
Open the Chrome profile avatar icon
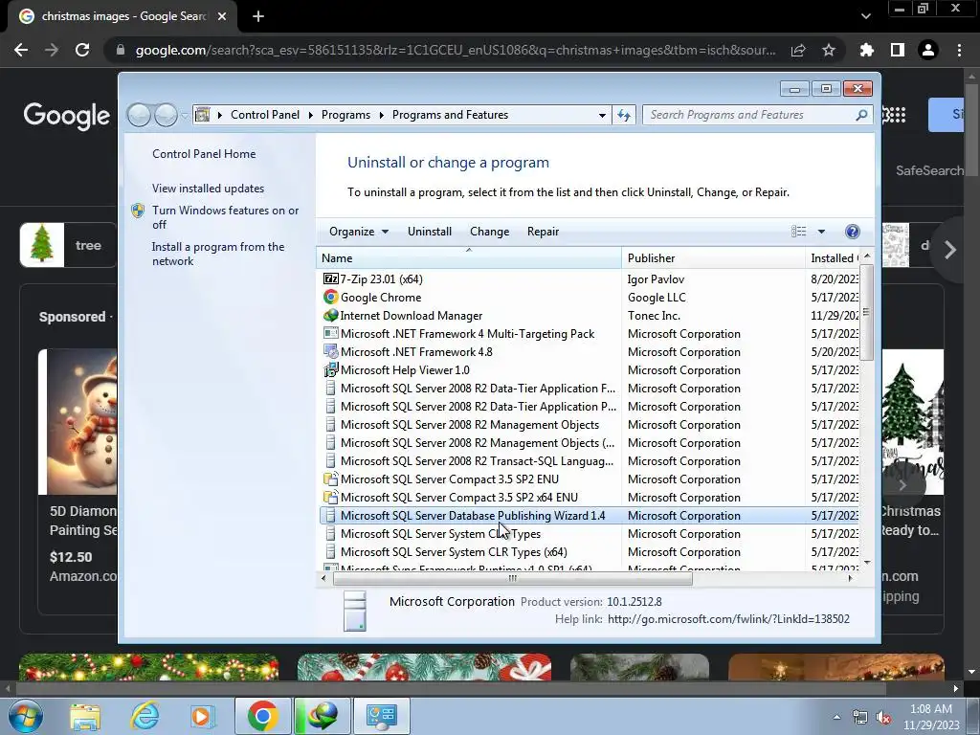click(x=928, y=50)
